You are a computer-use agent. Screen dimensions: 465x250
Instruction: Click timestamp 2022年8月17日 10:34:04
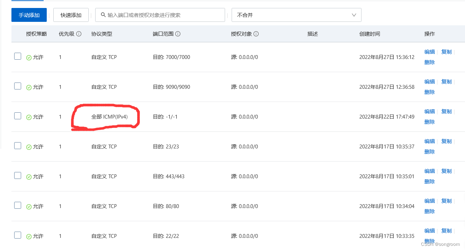coord(387,206)
